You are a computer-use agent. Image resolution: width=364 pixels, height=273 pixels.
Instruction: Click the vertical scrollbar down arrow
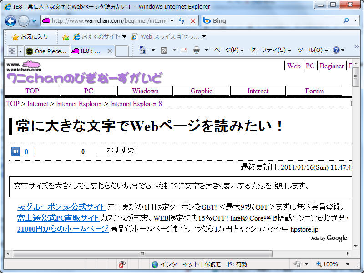point(356,246)
